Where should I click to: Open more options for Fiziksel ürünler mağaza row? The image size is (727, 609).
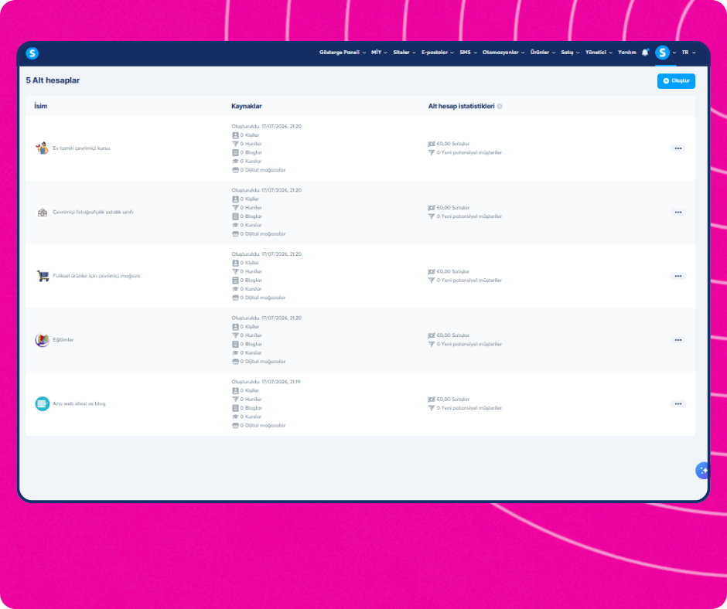click(x=678, y=276)
